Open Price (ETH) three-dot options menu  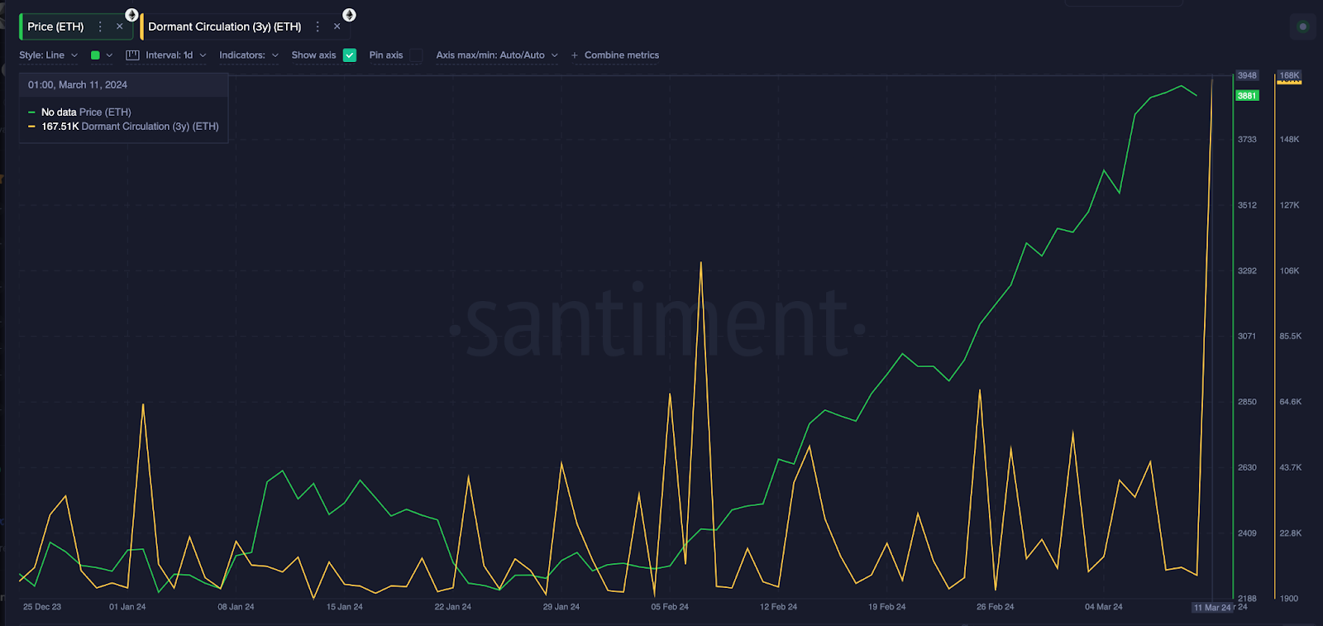(x=100, y=26)
